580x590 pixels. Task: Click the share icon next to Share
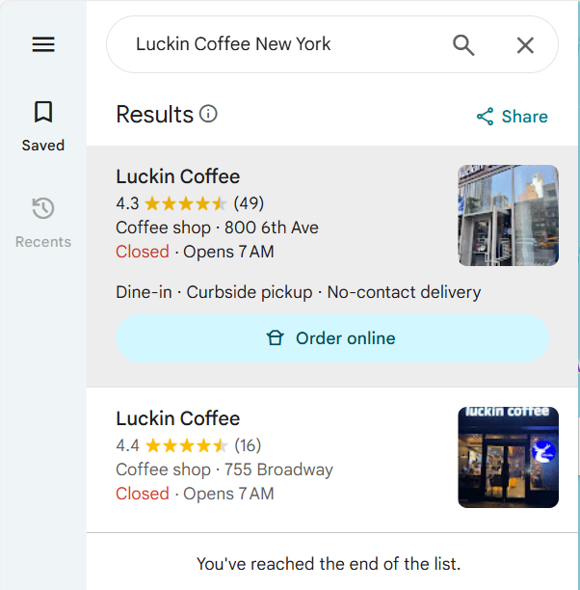486,117
